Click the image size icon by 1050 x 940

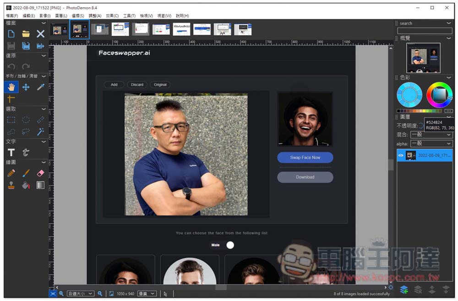(x=111, y=293)
